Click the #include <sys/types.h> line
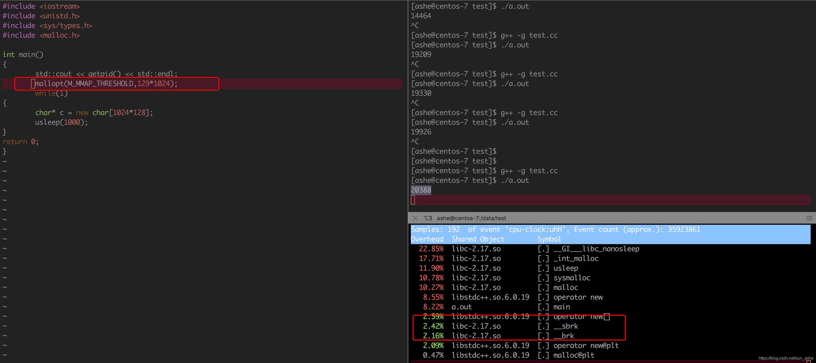The image size is (816, 363). pos(47,26)
